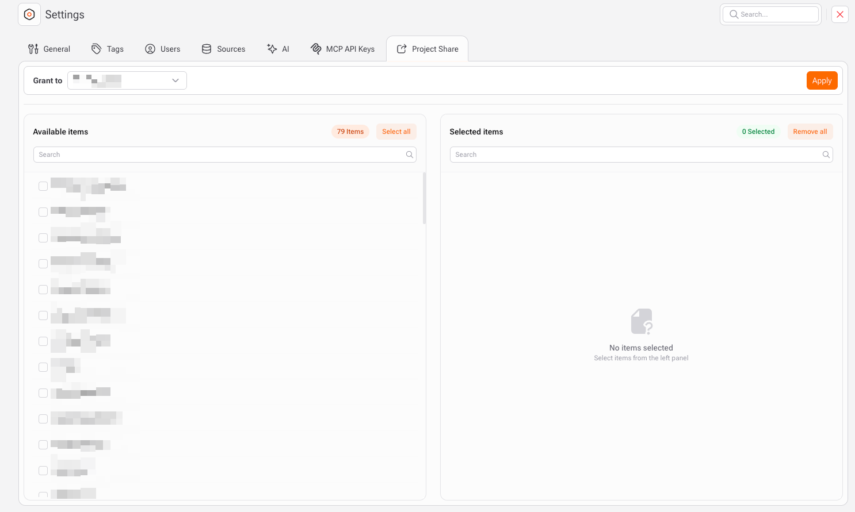The height and width of the screenshot is (512, 855).
Task: Click Select all in Available items
Action: tap(396, 132)
